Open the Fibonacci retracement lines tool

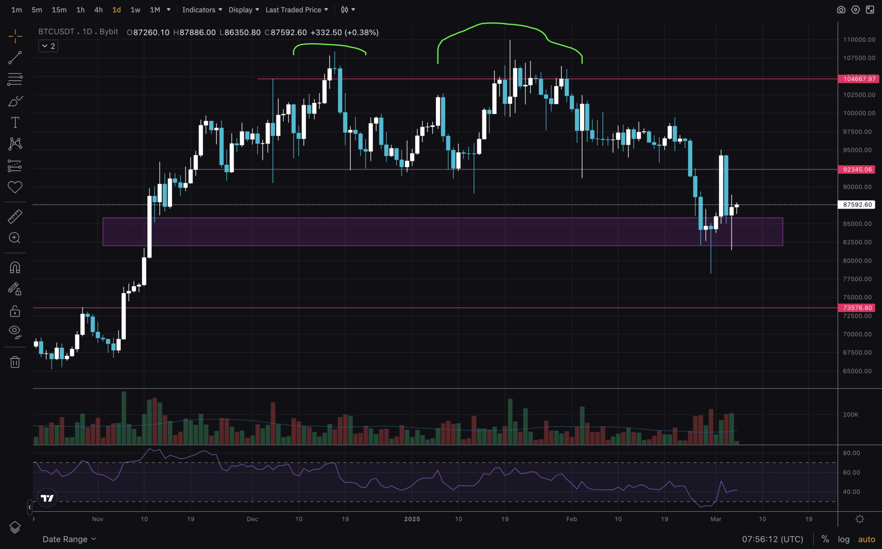coord(15,79)
